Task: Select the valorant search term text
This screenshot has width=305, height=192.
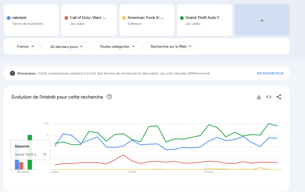Action: (19, 18)
